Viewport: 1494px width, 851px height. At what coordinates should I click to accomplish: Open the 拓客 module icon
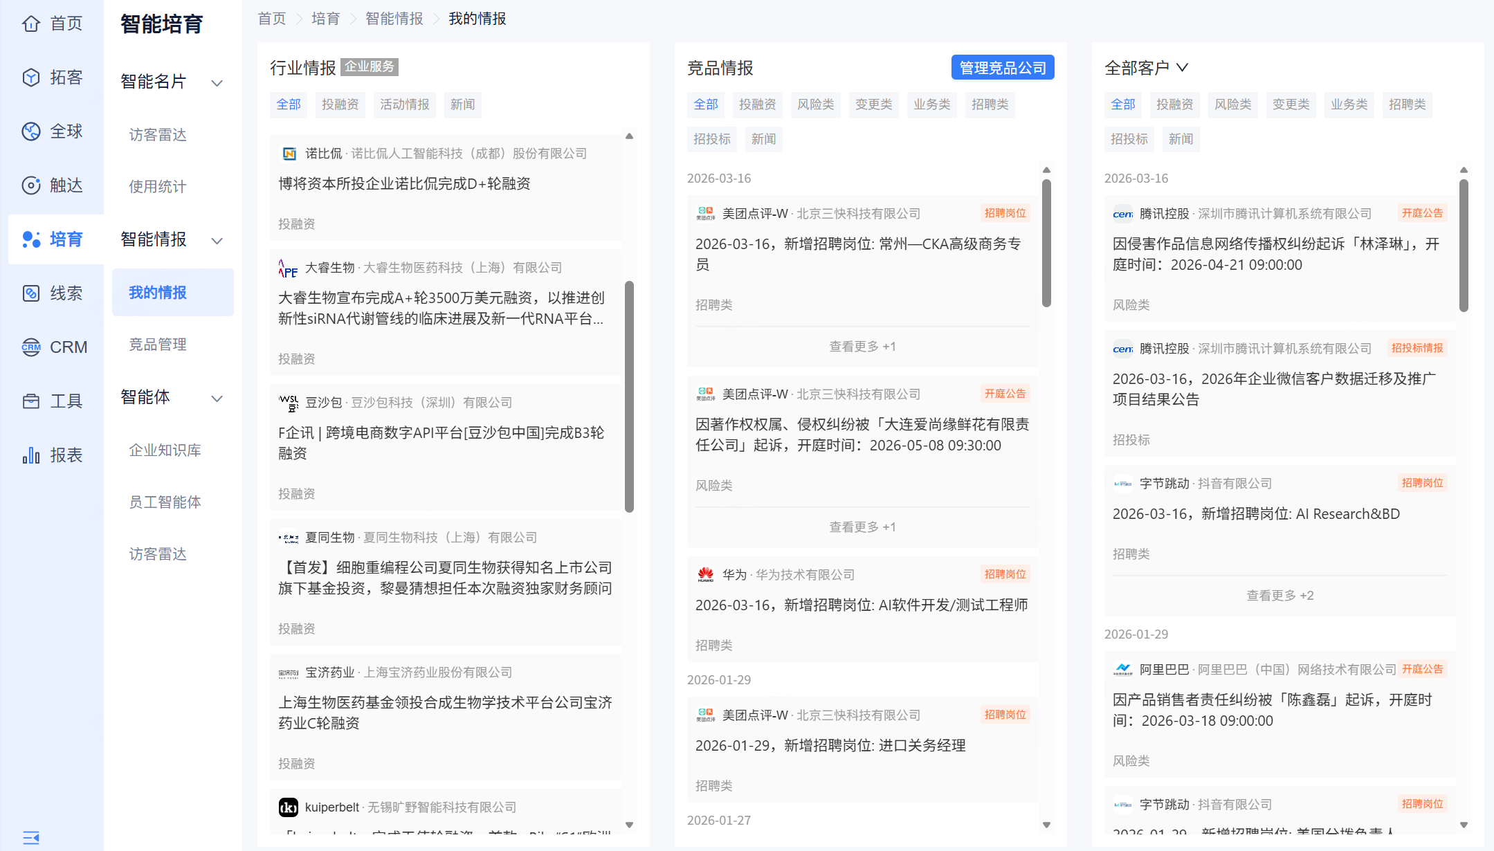(31, 77)
